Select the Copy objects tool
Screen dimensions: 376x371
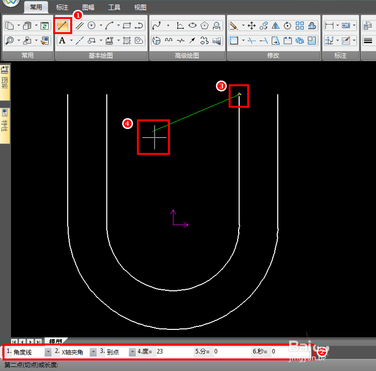[264, 26]
